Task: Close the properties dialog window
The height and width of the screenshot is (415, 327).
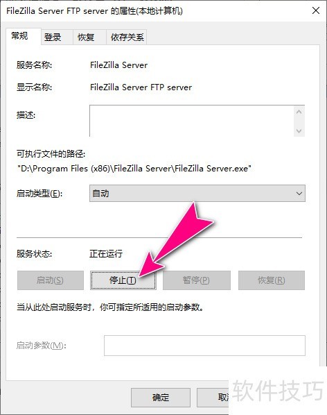Action: pyautogui.click(x=316, y=11)
